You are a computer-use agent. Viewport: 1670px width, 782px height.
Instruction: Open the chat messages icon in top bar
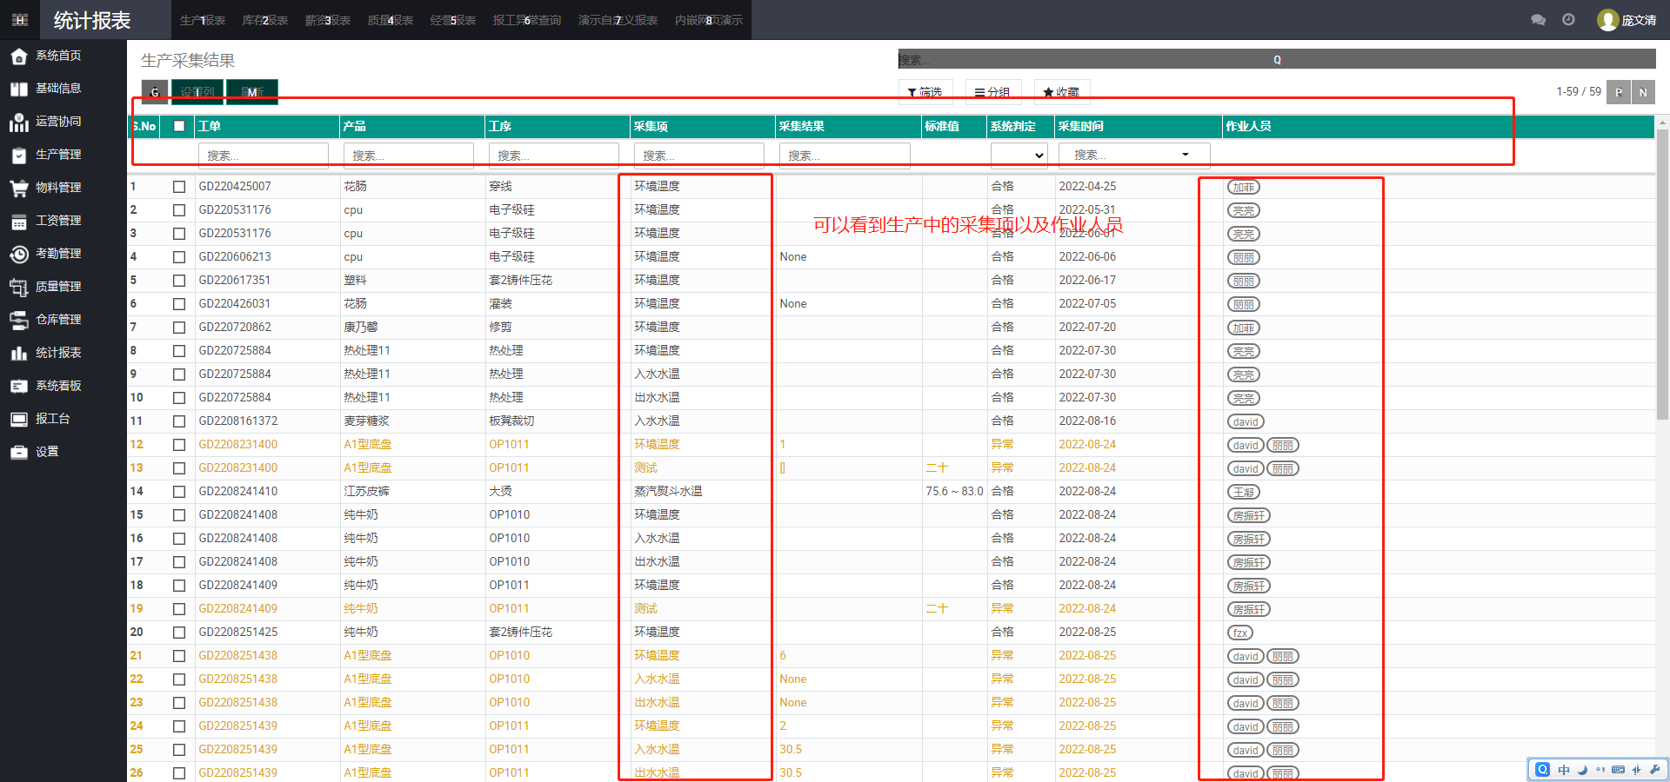point(1538,20)
